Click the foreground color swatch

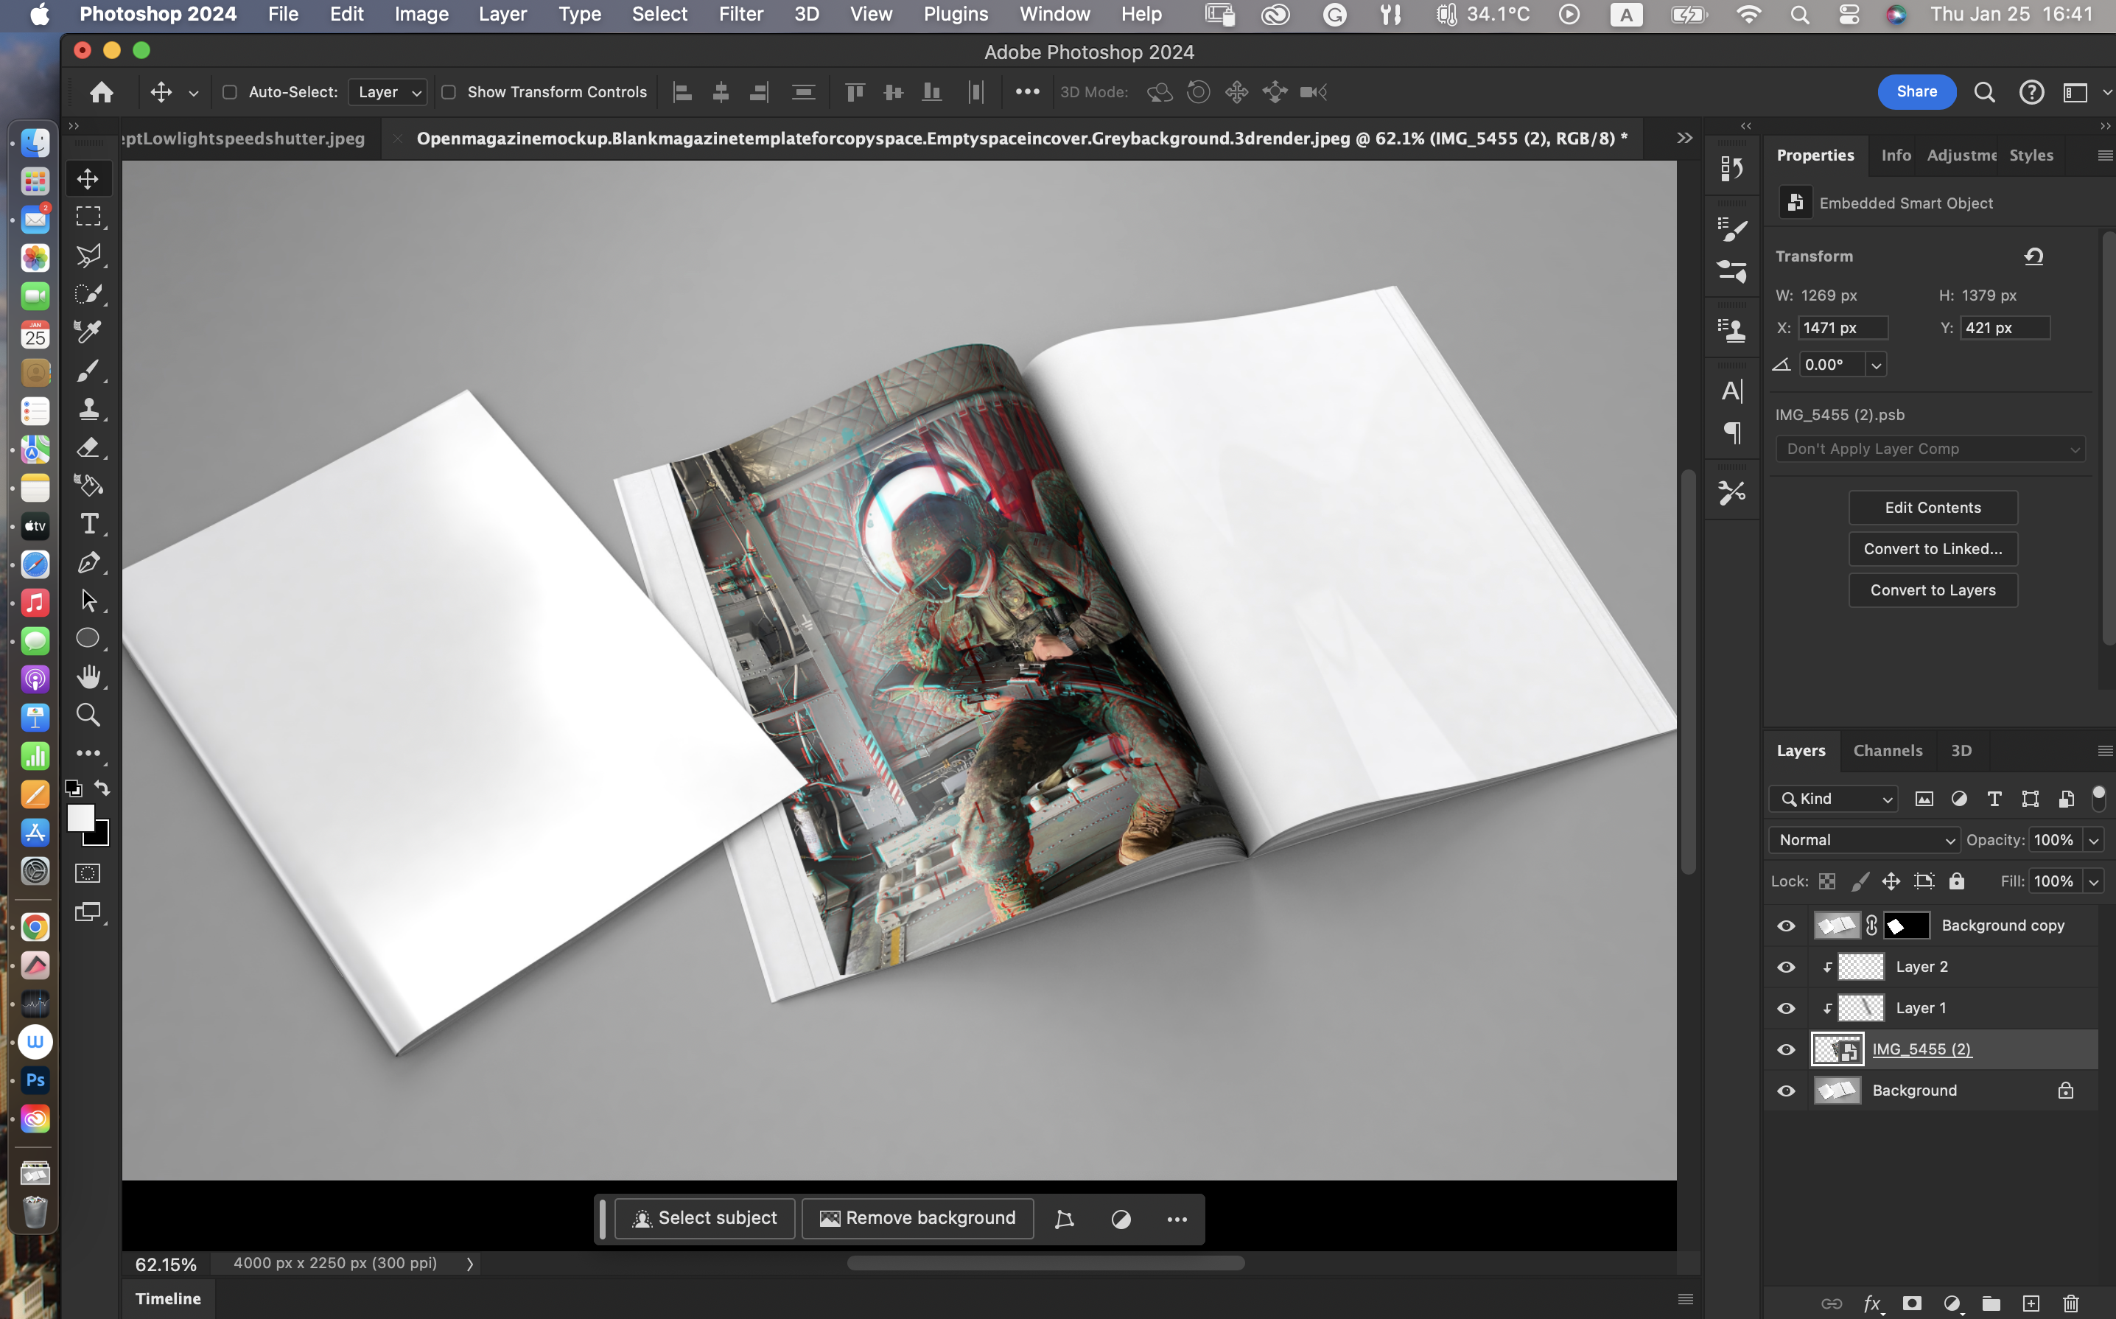tap(80, 818)
